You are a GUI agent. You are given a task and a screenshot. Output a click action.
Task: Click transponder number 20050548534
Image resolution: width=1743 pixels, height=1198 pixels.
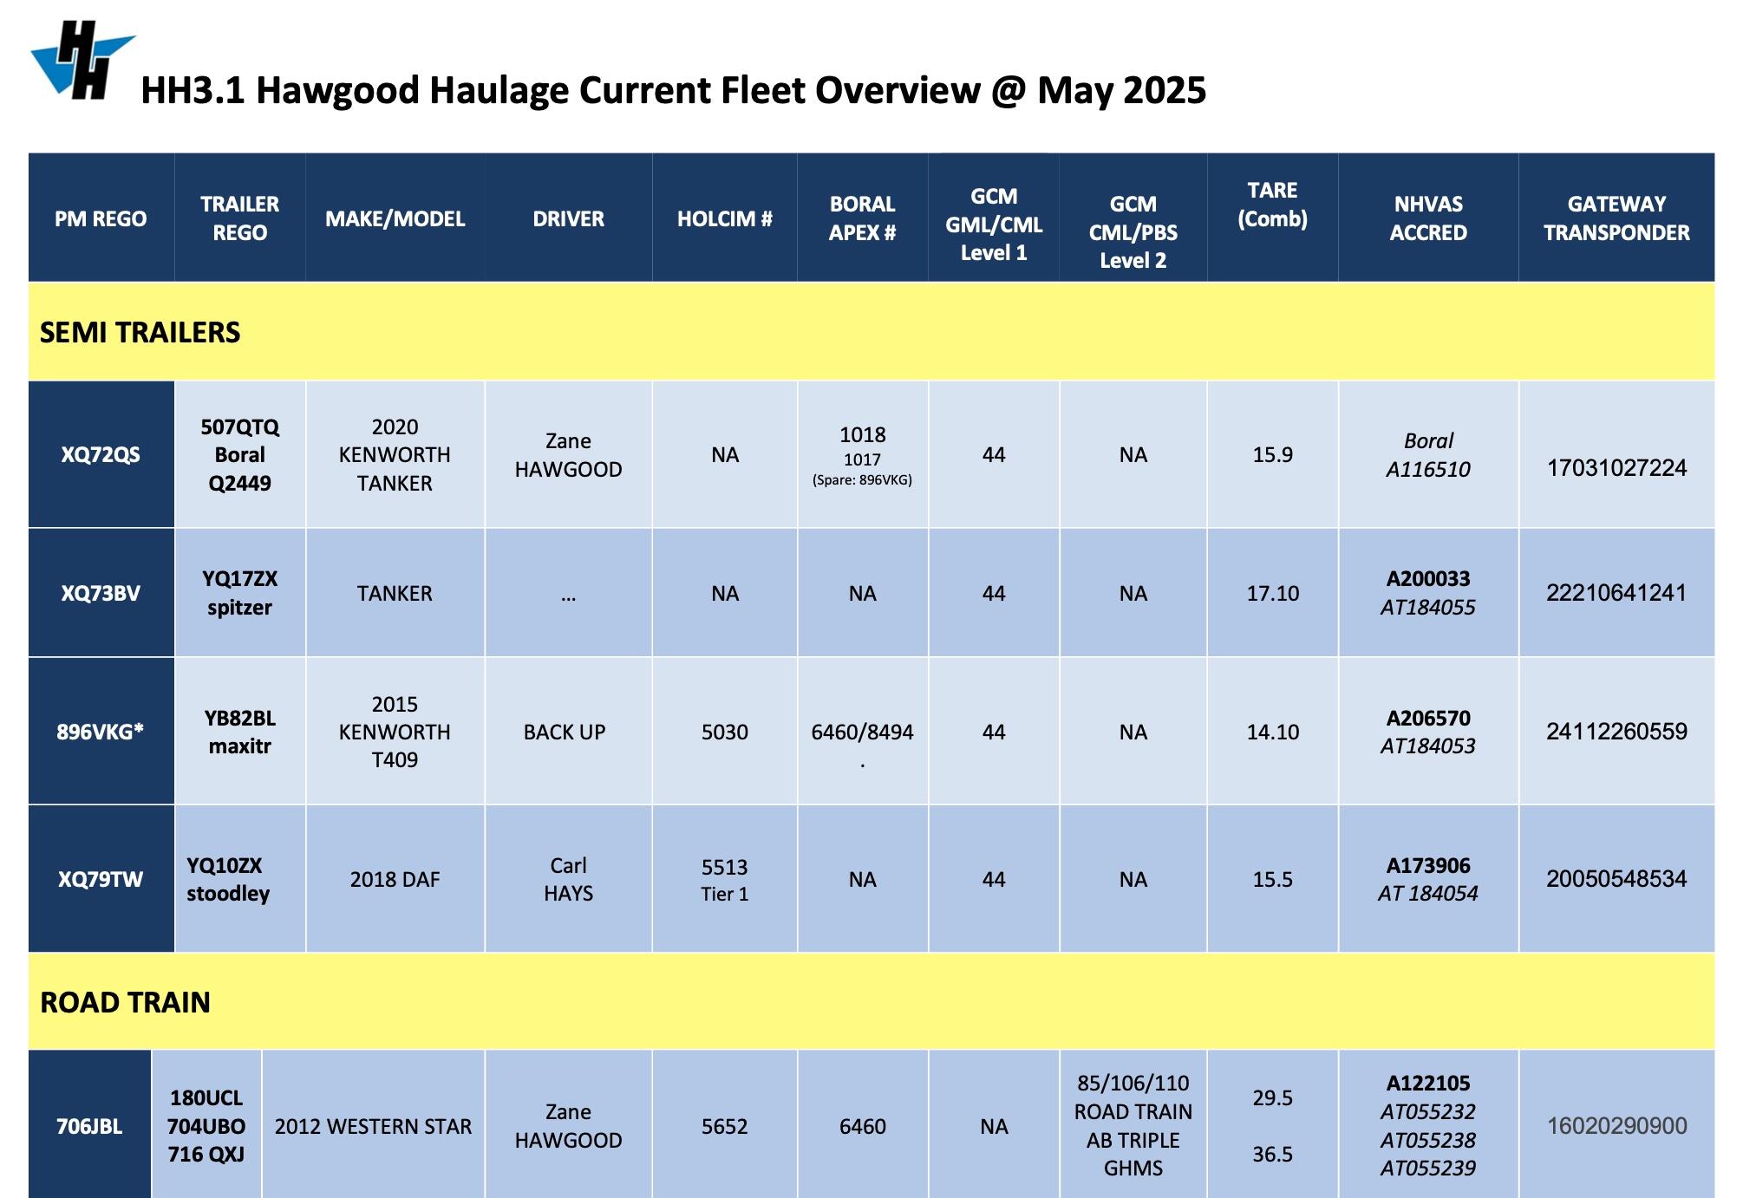tap(1616, 879)
